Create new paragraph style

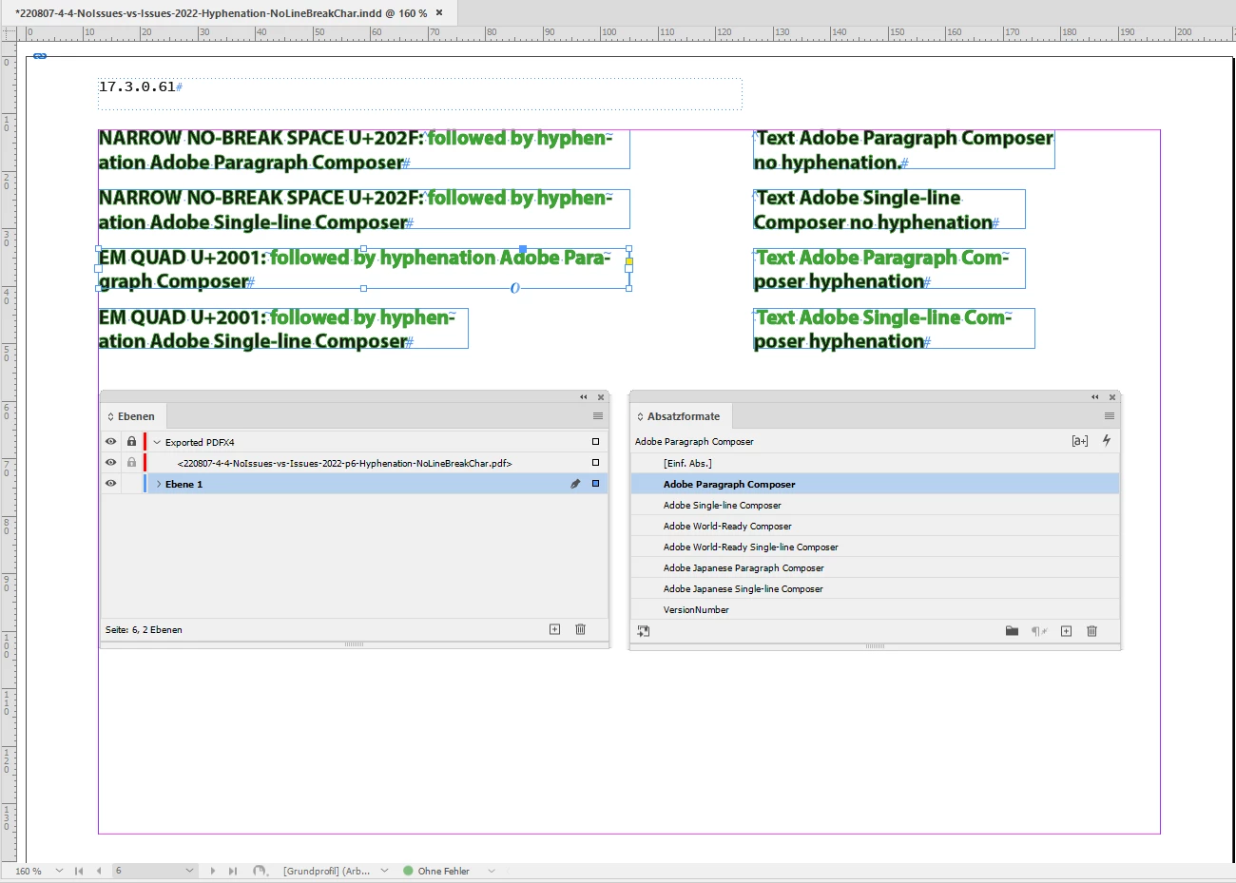[1066, 631]
